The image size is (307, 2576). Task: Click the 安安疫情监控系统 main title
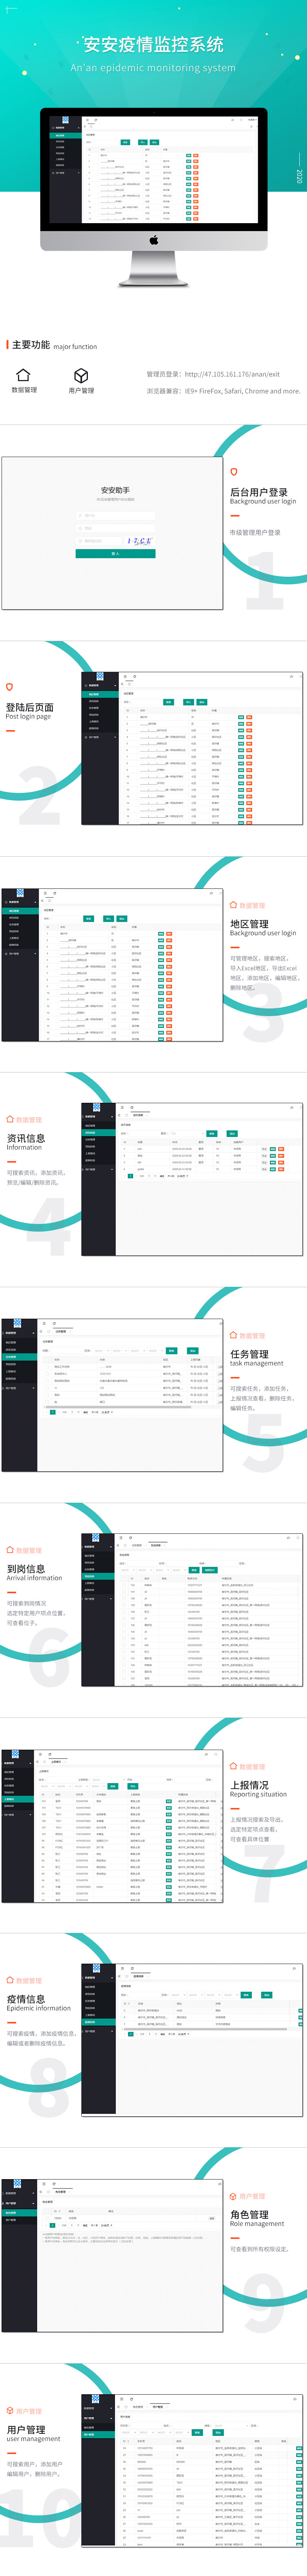[x=153, y=45]
